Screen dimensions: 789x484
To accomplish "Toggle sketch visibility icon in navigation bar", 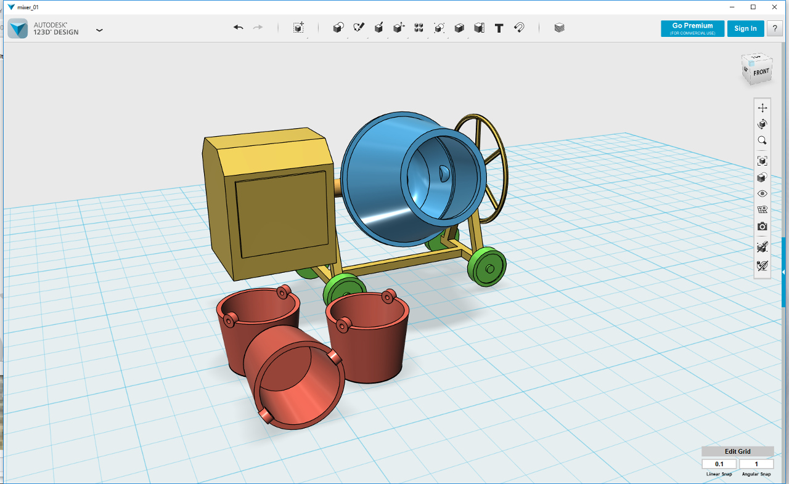I will 762,266.
